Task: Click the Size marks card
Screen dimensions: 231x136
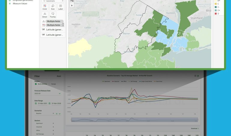Action: point(52,7)
